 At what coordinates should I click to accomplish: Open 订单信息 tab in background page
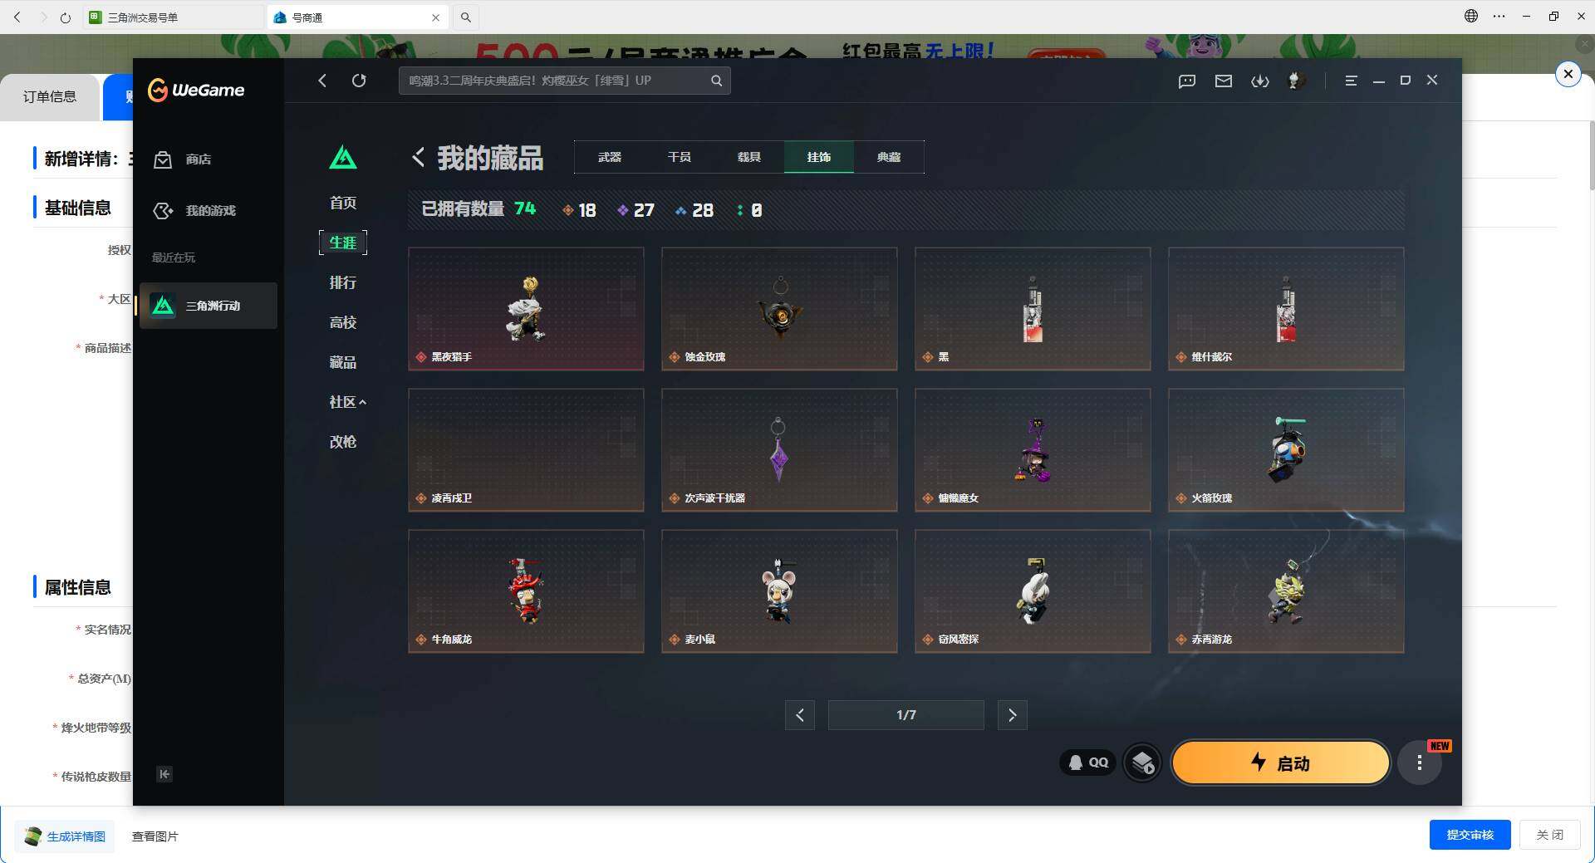pyautogui.click(x=50, y=97)
